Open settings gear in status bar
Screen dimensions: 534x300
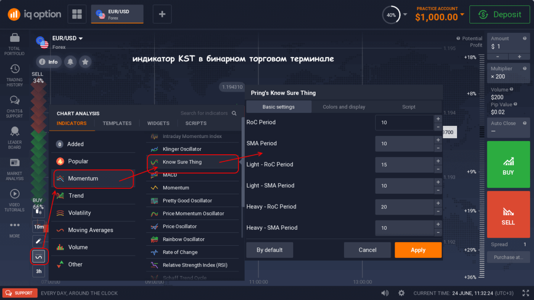pyautogui.click(x=401, y=293)
